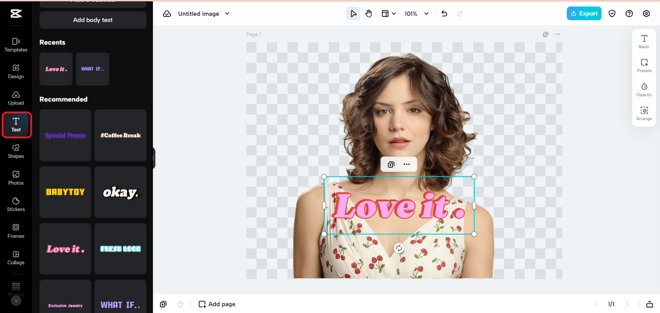Open the Stickers panel
660x313 pixels.
[x=16, y=204]
